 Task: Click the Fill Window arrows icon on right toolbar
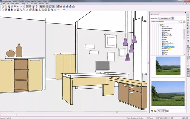188,26
